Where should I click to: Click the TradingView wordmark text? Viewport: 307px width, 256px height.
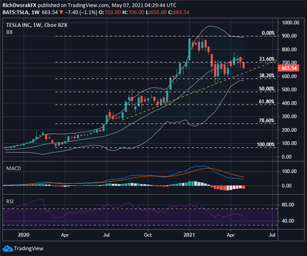click(29, 249)
